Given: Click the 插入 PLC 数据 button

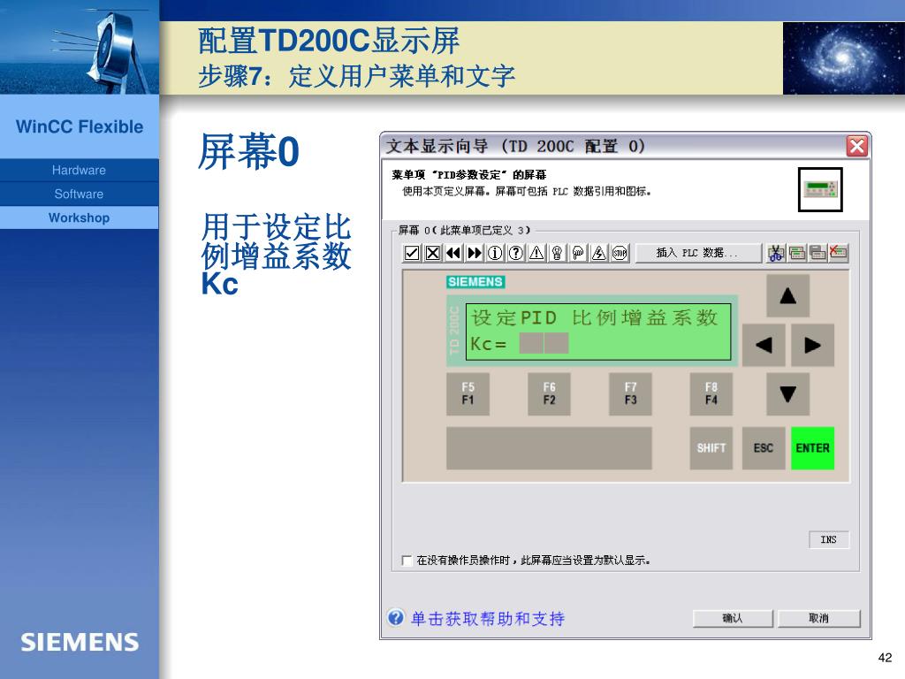Looking at the screenshot, I should click(698, 253).
